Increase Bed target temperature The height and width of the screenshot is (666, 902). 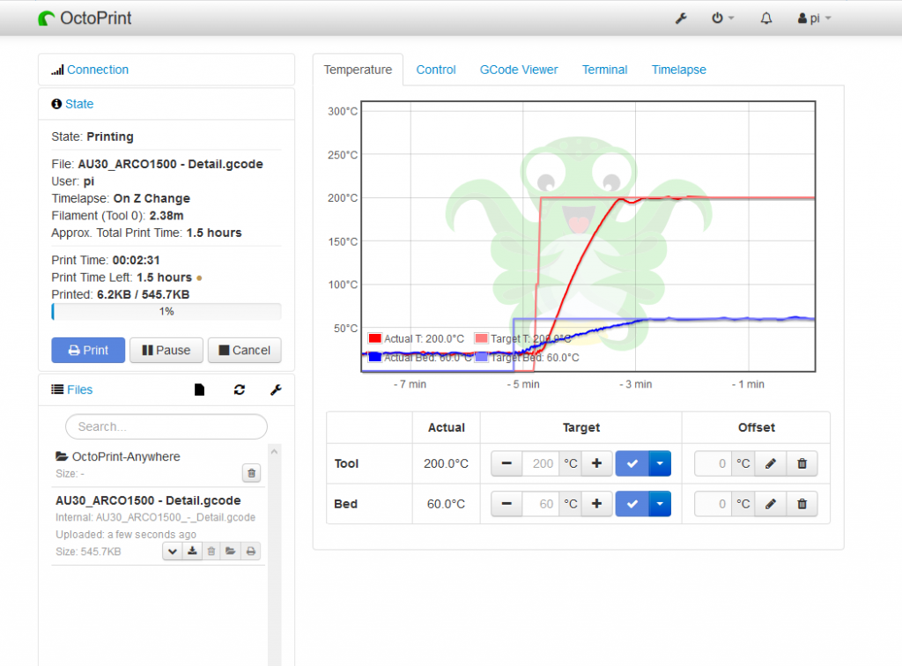point(596,504)
